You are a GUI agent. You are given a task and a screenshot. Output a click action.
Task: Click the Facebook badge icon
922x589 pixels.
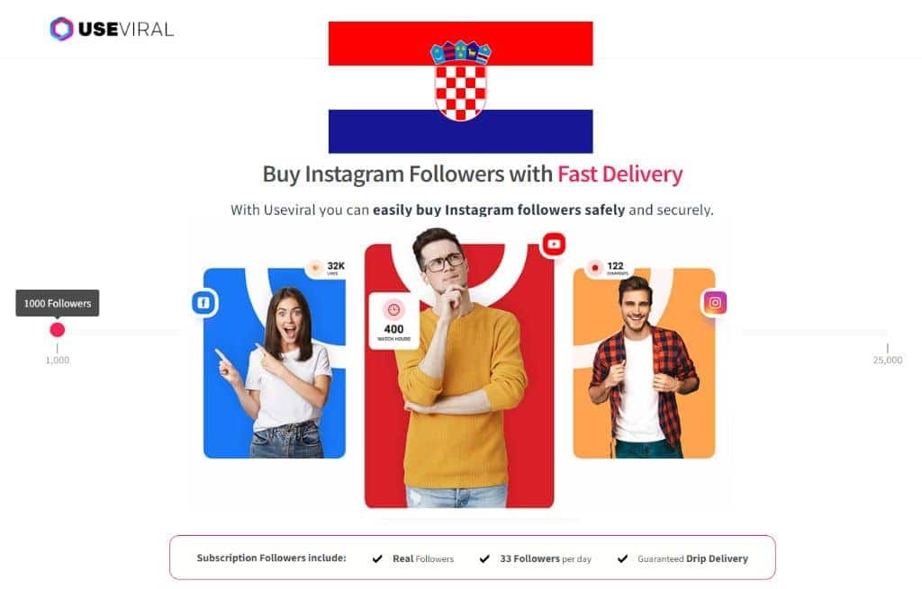(x=204, y=303)
